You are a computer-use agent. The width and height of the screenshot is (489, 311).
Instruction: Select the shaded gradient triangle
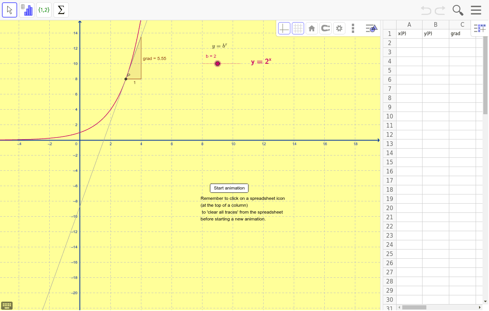coord(136,65)
